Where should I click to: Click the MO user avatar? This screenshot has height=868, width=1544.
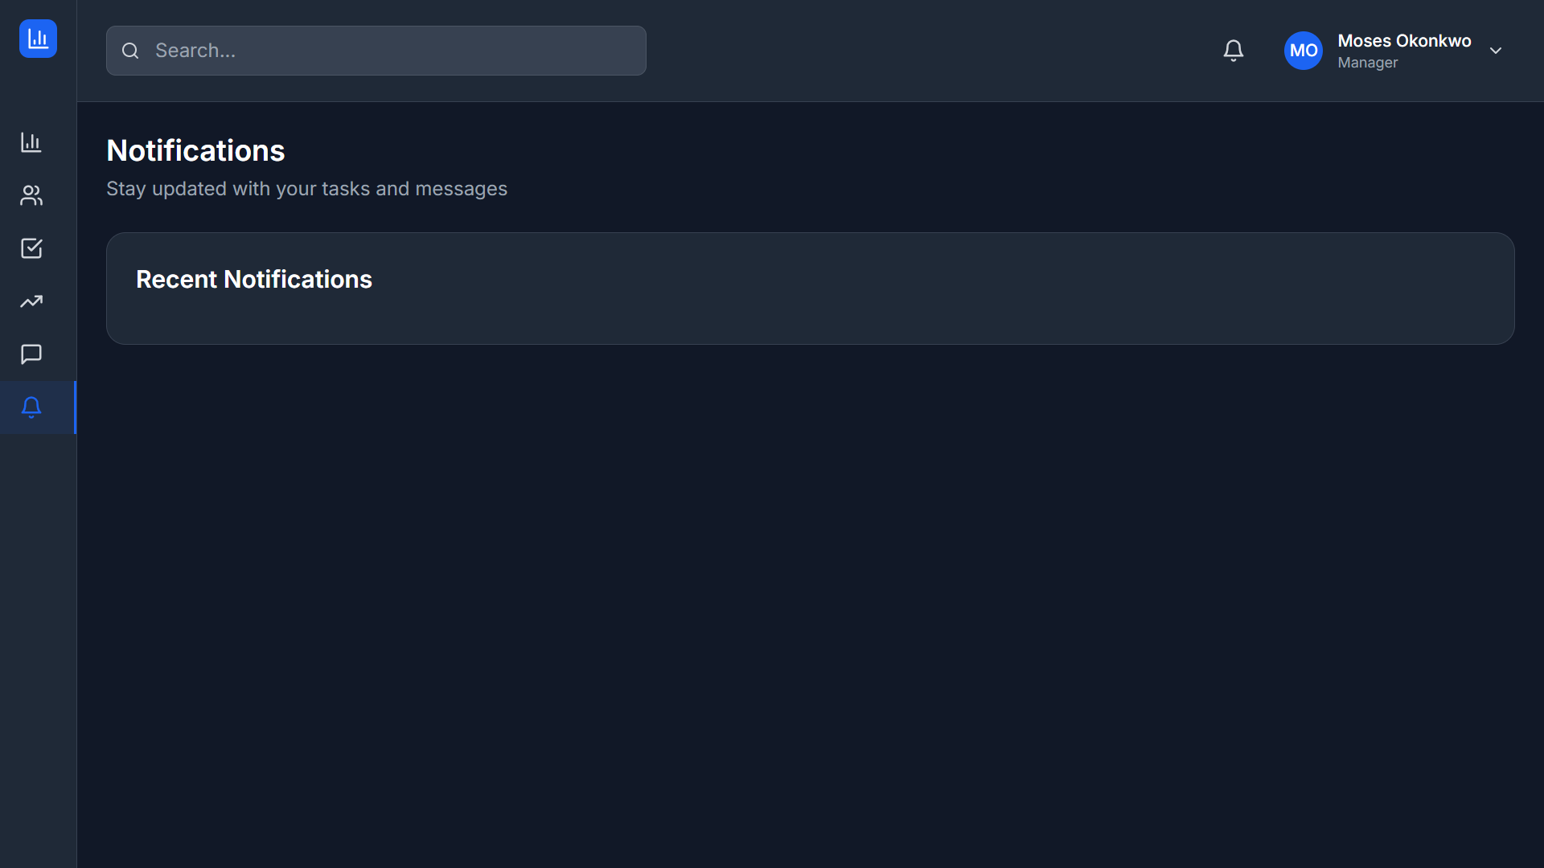tap(1303, 51)
